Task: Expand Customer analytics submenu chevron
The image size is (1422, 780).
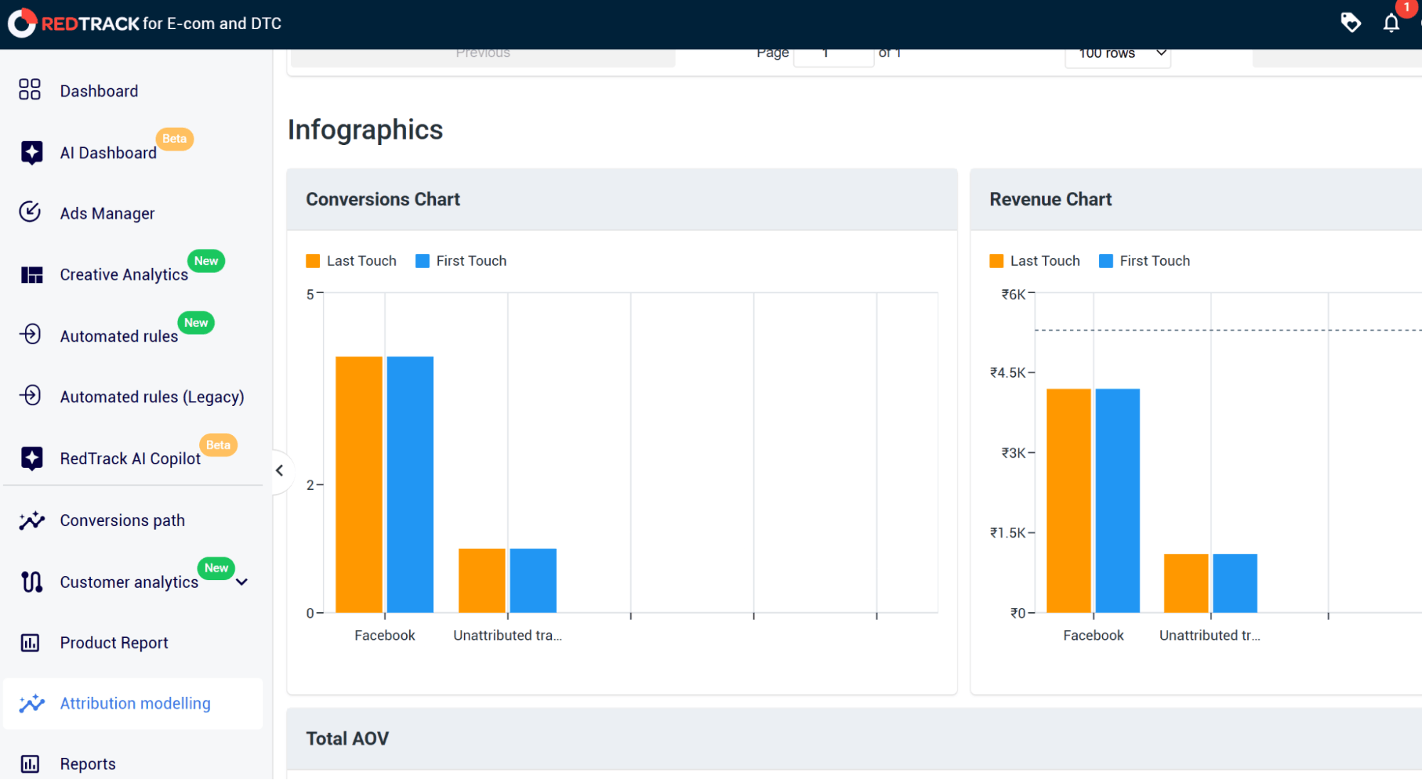Action: [x=242, y=582]
